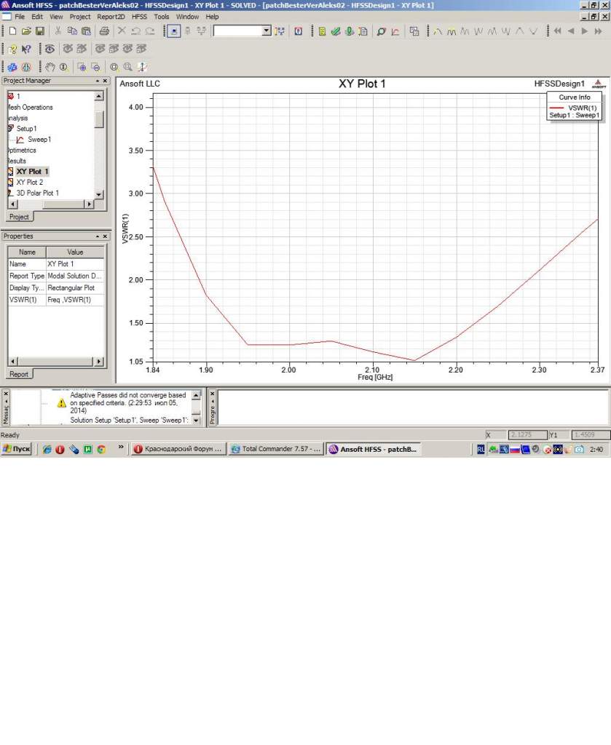The width and height of the screenshot is (611, 745).
Task: Open the empty toolbar combo box dropdown
Action: [266, 31]
